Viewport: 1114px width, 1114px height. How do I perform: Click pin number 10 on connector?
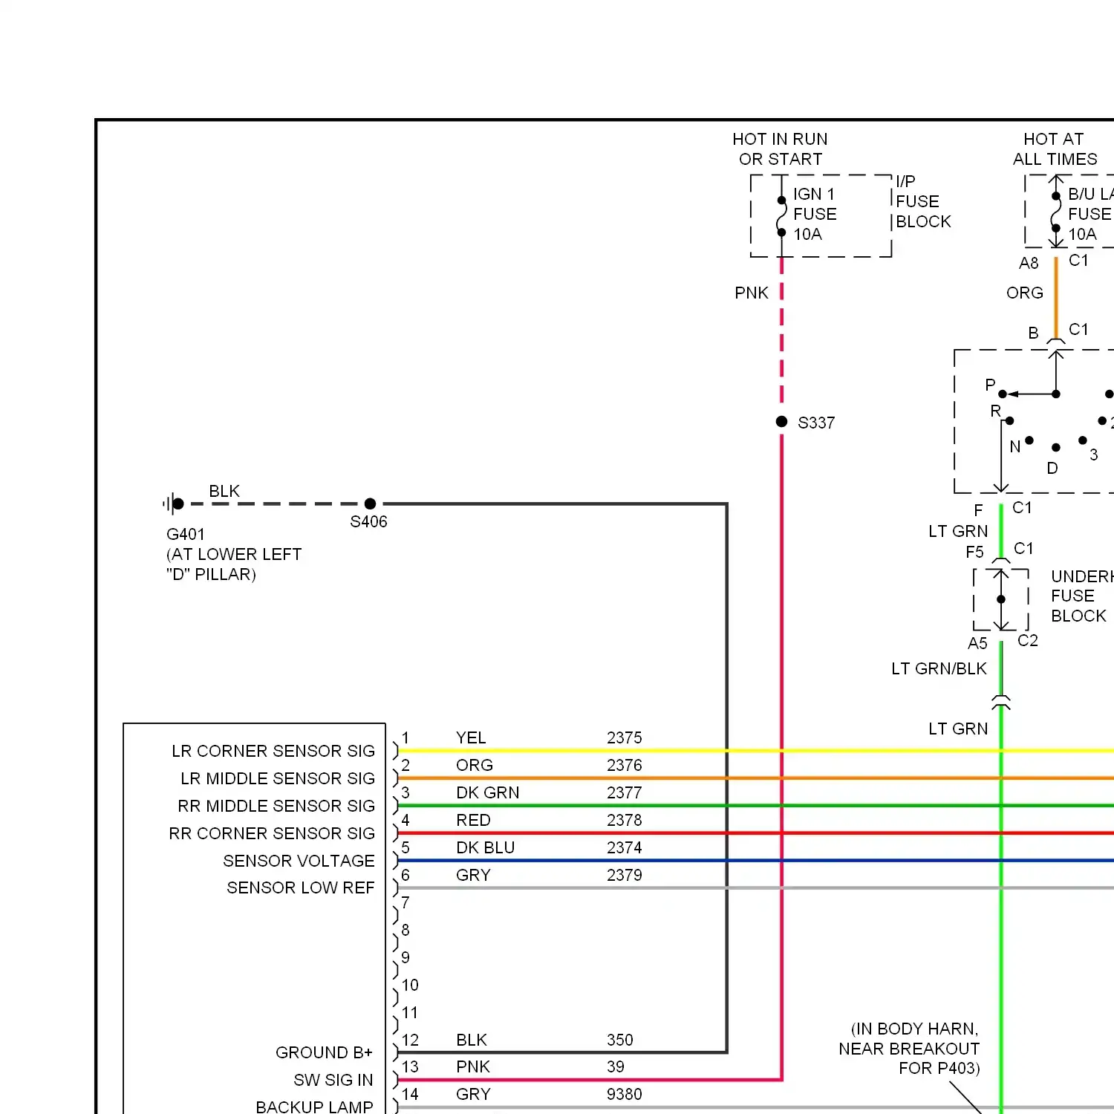410,985
